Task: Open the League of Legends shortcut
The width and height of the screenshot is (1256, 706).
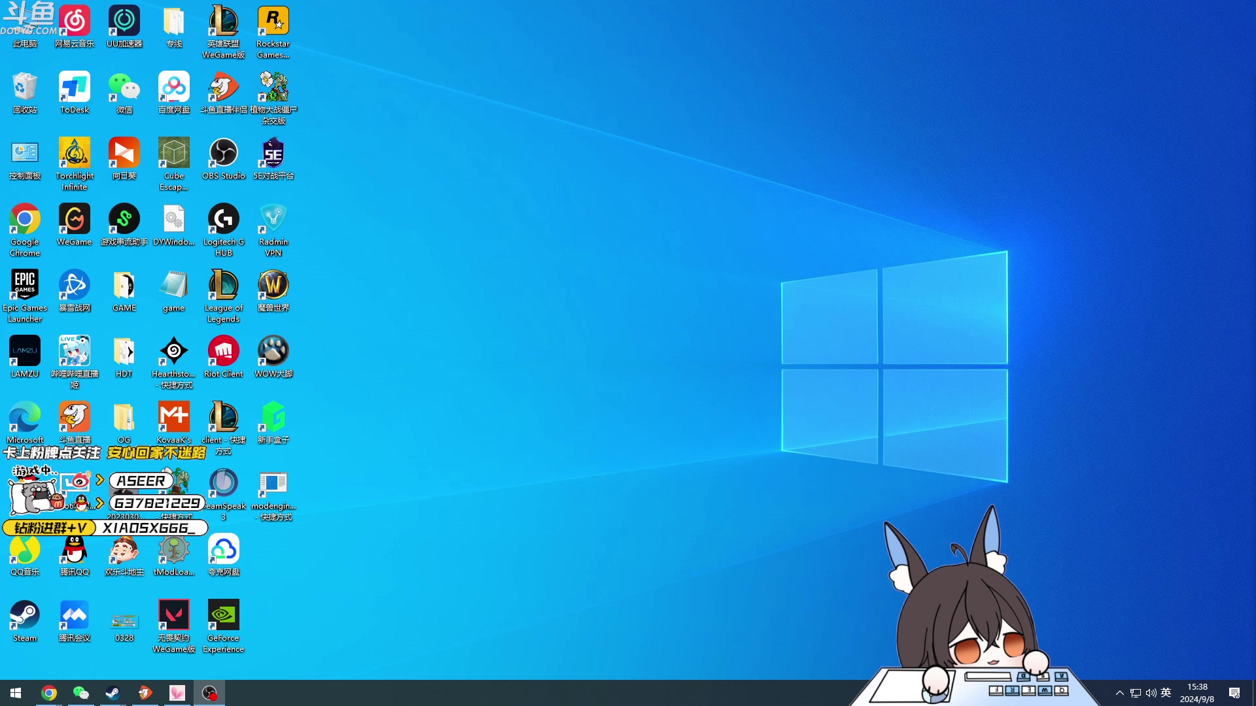Action: tap(224, 295)
